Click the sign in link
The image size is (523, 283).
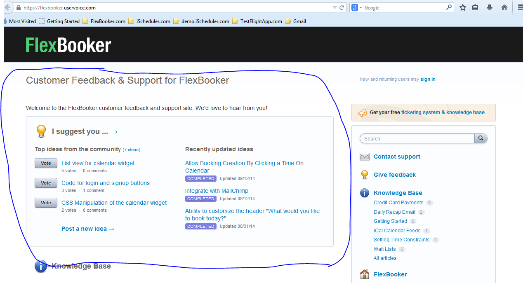point(428,79)
